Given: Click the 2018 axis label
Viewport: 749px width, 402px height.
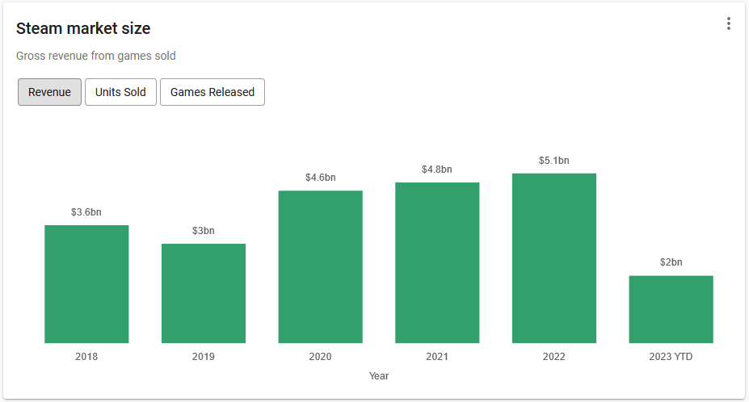Looking at the screenshot, I should click(86, 357).
